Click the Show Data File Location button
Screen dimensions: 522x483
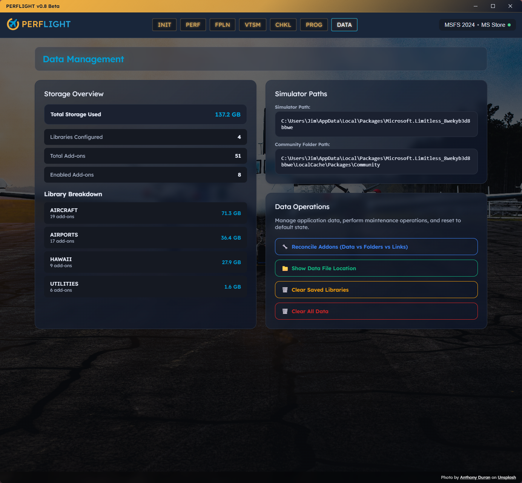tap(376, 268)
